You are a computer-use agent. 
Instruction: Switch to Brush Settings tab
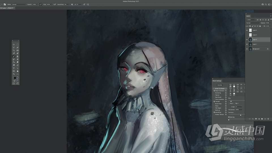217,81
